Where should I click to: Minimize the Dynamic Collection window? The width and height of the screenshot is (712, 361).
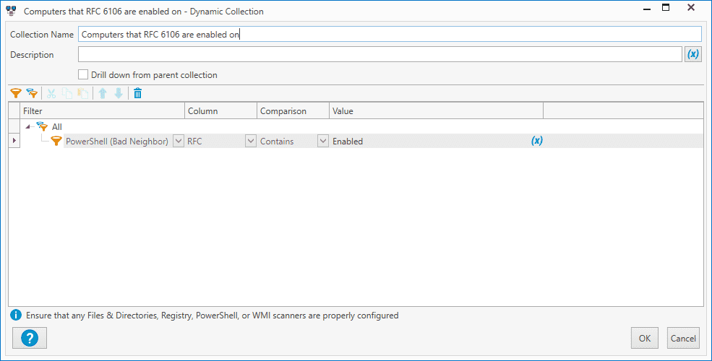[647, 8]
